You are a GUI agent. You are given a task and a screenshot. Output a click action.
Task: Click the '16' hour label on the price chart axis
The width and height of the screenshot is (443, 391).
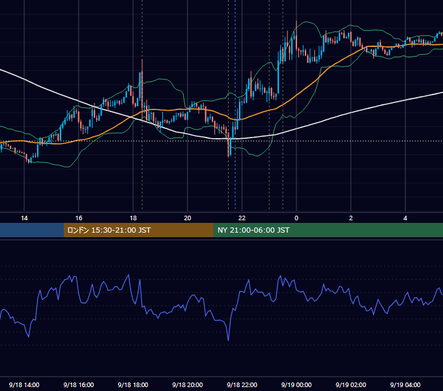[79, 218]
